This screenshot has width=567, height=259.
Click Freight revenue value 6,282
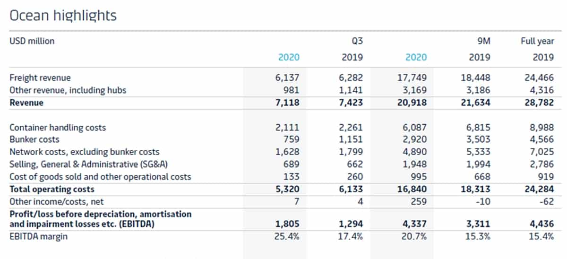(x=350, y=78)
